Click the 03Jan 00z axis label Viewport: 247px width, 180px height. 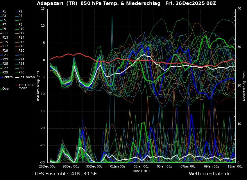[x=141, y=166]
